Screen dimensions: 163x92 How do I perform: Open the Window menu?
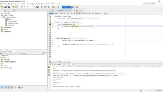click(x=53, y=4)
